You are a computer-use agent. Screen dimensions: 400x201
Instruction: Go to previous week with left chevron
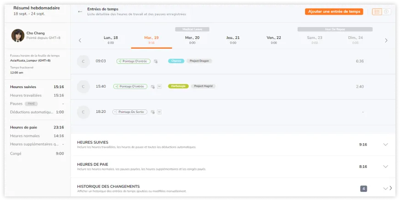pos(80,40)
